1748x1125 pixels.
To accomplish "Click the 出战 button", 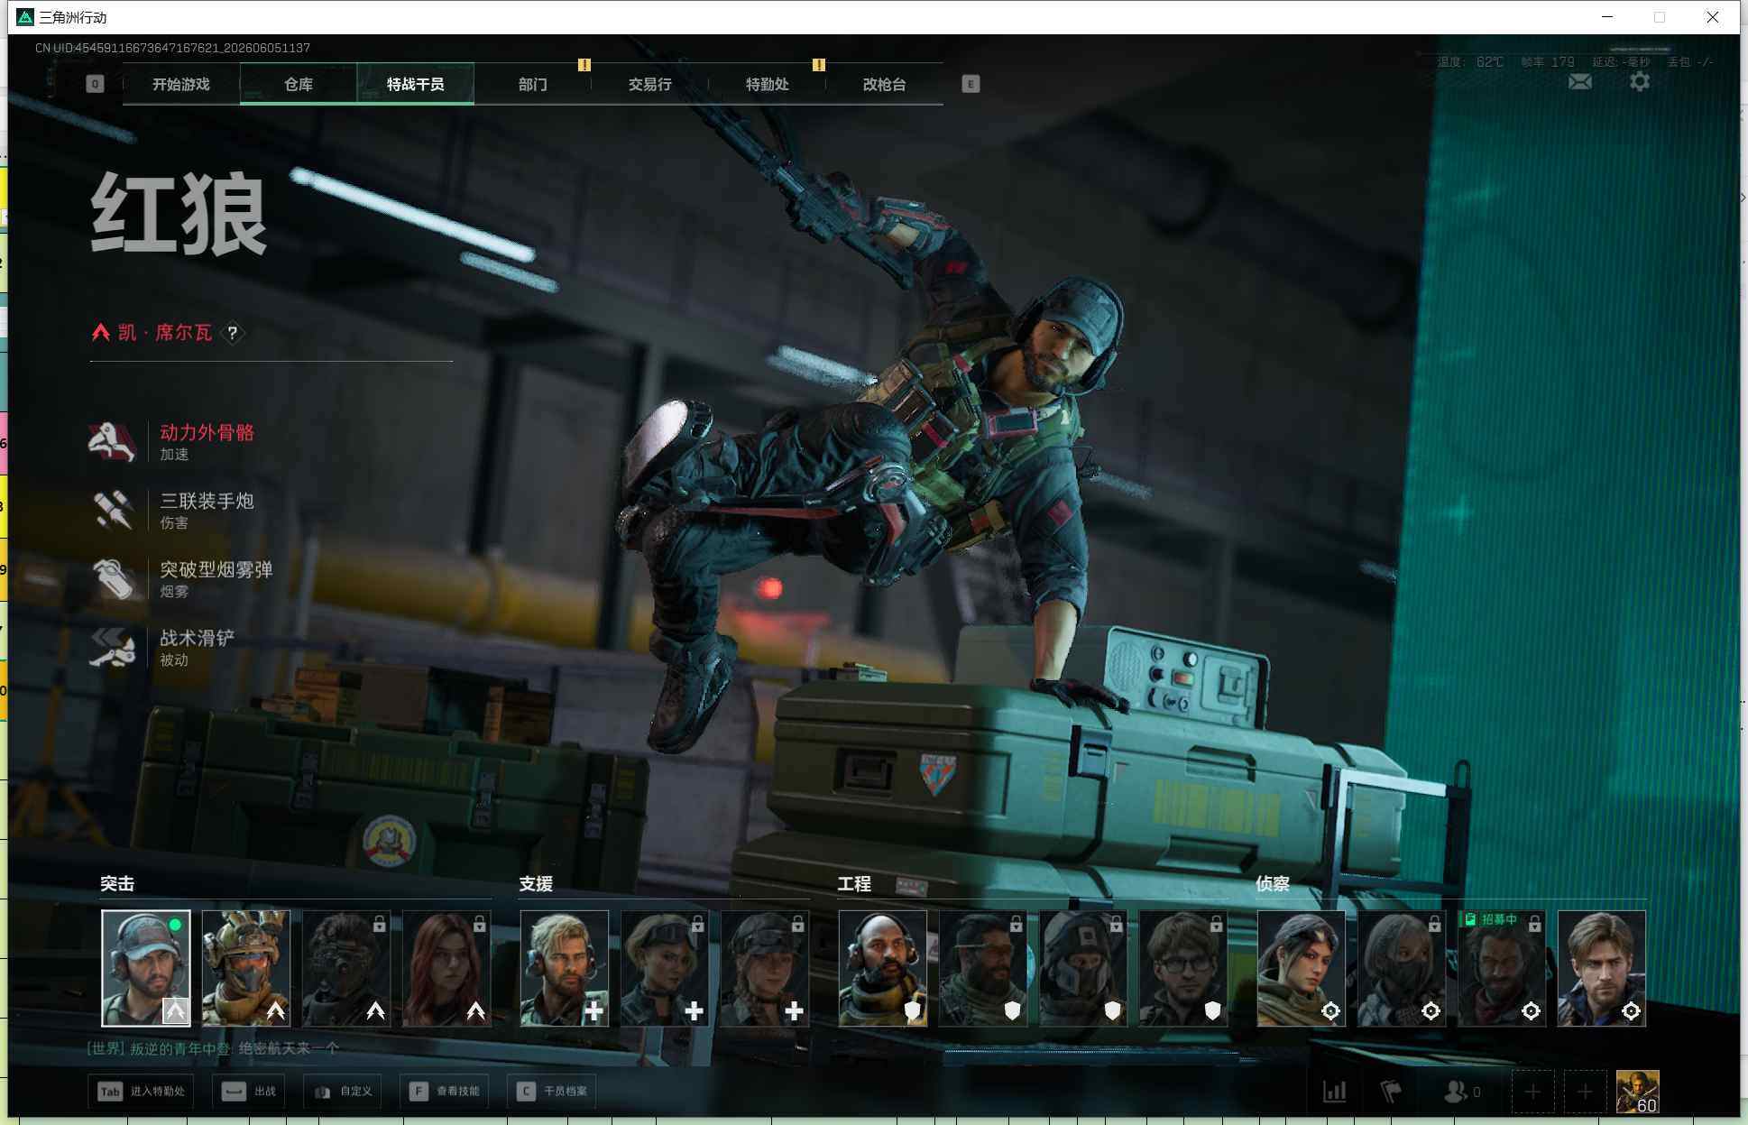I will click(x=249, y=1092).
